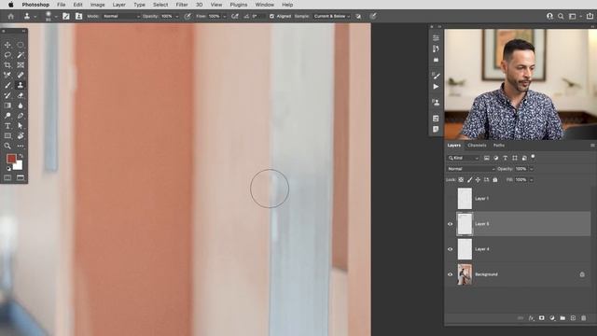Select the Elliptical Marquee tool
Screen dimensions: 597x336
(21, 45)
